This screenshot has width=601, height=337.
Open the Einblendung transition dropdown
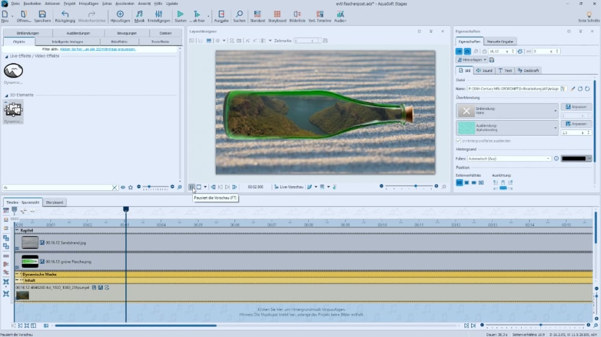tap(556, 111)
